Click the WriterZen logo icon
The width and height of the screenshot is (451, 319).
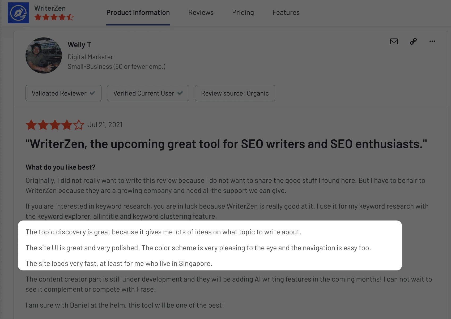[x=18, y=13]
